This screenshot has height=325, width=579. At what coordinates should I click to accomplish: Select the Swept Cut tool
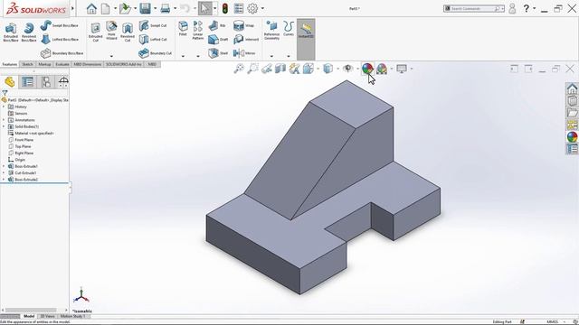coord(153,25)
